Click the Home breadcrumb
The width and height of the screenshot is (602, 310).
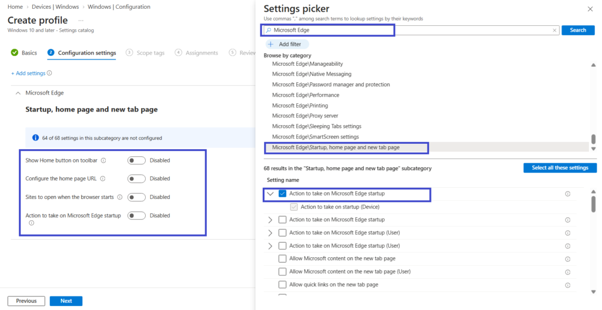pyautogui.click(x=15, y=6)
